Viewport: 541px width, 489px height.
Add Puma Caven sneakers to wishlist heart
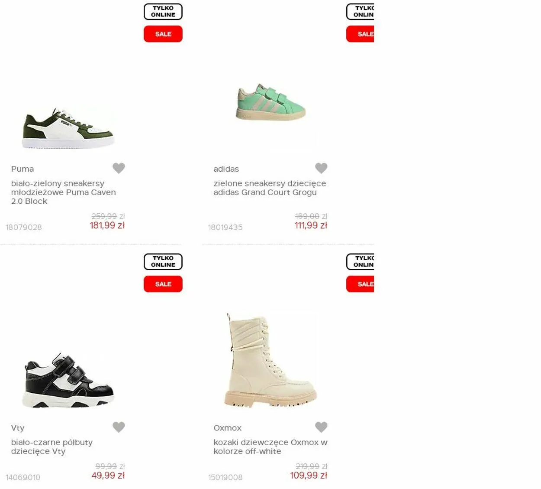tap(119, 168)
